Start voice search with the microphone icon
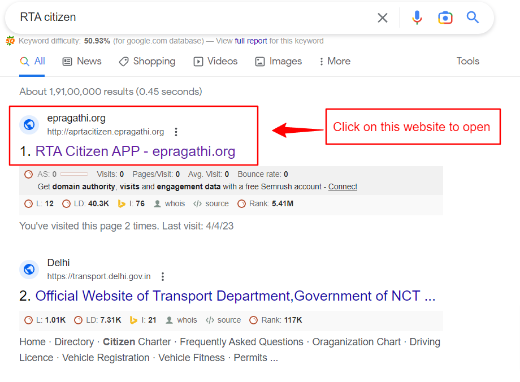The width and height of the screenshot is (520, 382). point(417,18)
